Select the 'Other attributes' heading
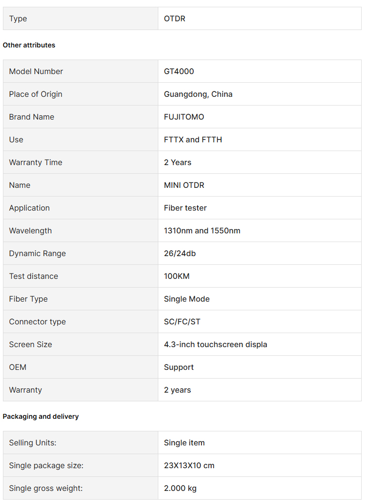 [29, 45]
